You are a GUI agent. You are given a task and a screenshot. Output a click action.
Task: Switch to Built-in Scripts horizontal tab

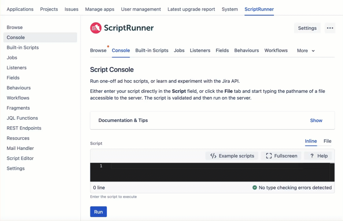click(152, 50)
